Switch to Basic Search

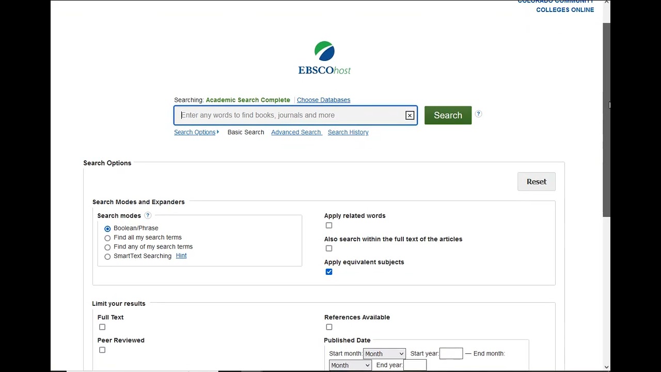(x=246, y=132)
